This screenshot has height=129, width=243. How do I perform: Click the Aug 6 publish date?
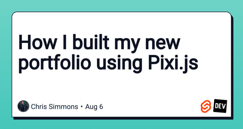click(x=95, y=107)
